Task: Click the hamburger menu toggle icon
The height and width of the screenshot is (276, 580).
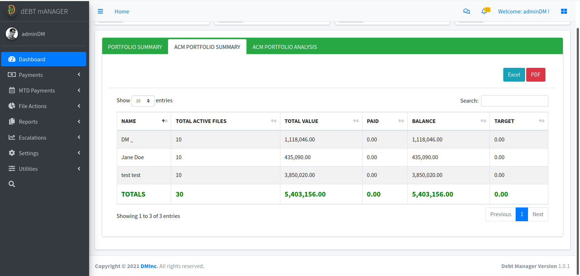Action: point(100,12)
